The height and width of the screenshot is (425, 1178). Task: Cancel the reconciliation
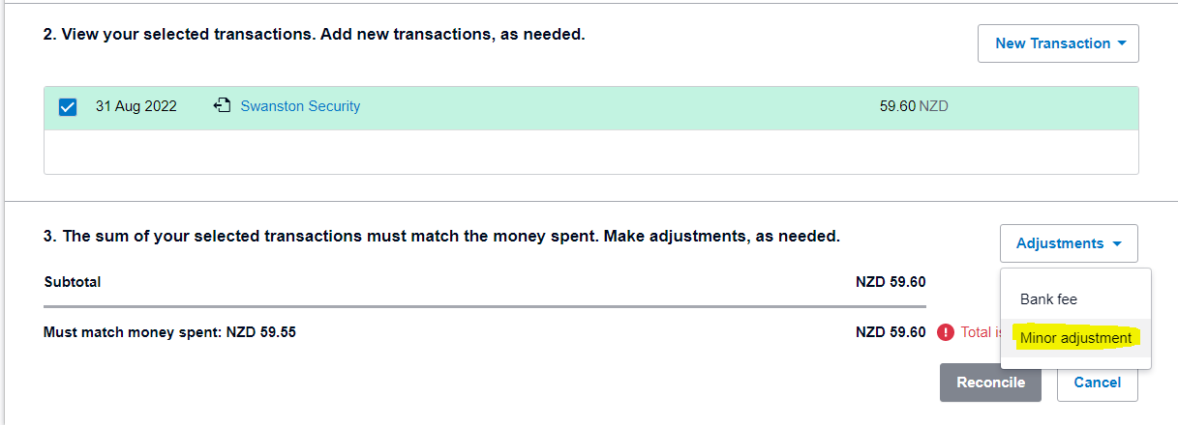click(1098, 382)
